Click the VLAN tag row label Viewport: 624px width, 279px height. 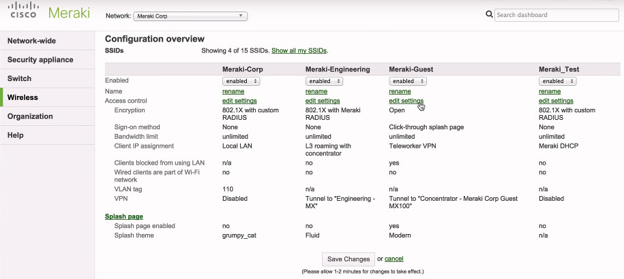[128, 189]
